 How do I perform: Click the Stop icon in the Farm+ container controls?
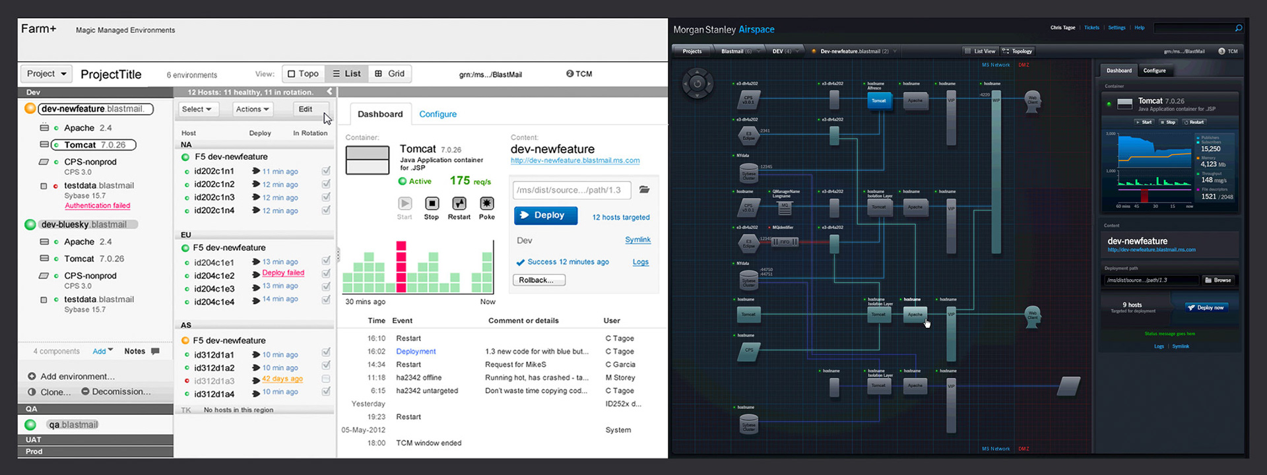point(432,203)
